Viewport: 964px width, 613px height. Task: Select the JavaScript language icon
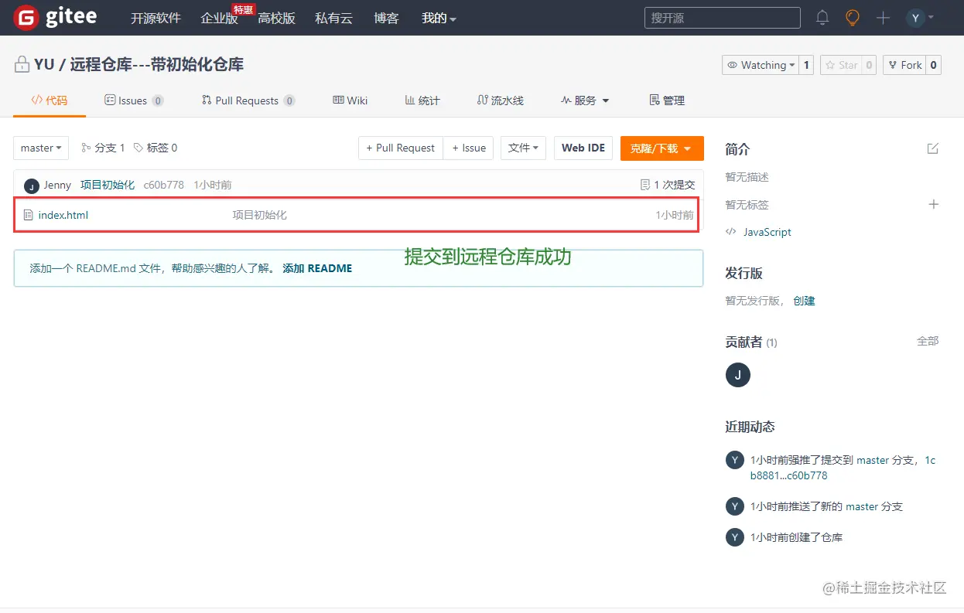tap(731, 232)
